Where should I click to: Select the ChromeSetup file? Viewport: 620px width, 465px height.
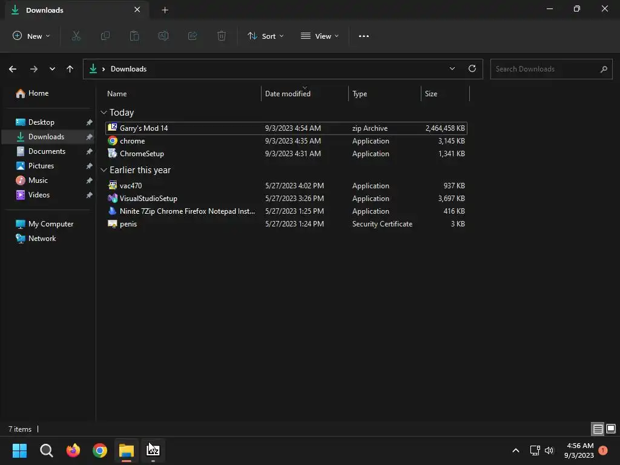point(286,153)
